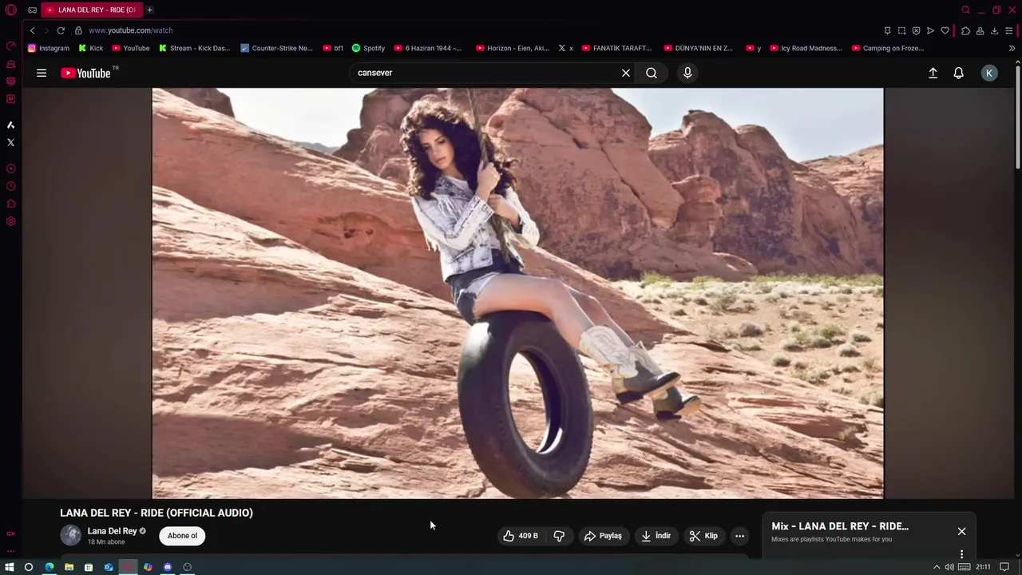Open the browser profile account icon
Screen dimensions: 1022x575
980,30
